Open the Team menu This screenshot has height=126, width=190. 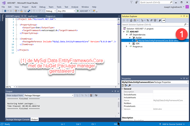51,7
